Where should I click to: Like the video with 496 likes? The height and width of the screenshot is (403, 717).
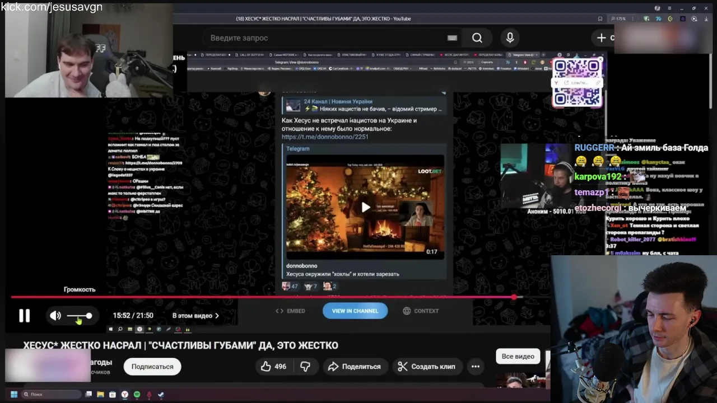click(x=273, y=367)
